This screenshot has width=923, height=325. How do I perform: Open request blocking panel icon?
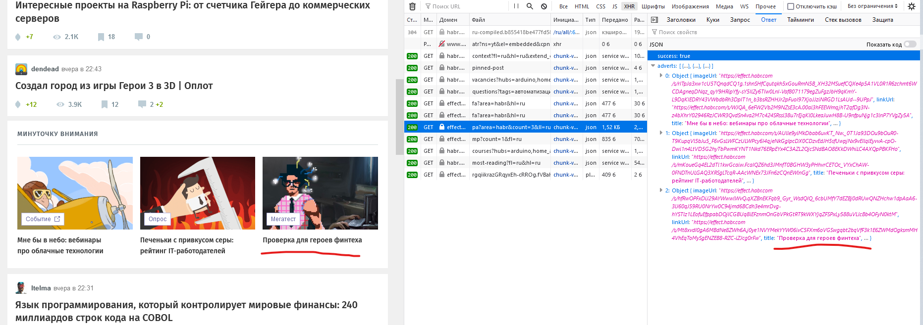point(544,6)
